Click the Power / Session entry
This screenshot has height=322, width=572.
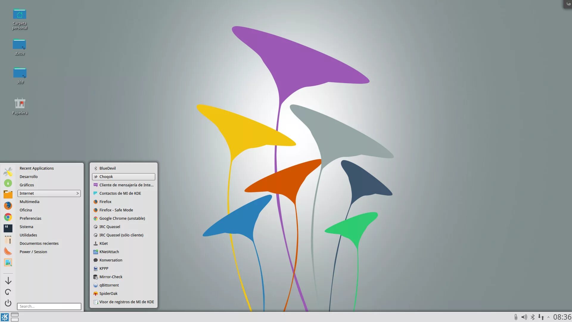[x=33, y=252]
